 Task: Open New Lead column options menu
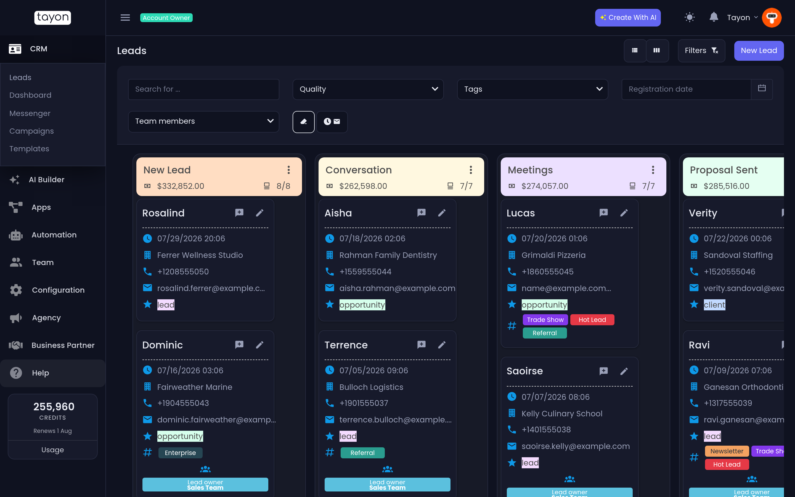[x=288, y=170]
